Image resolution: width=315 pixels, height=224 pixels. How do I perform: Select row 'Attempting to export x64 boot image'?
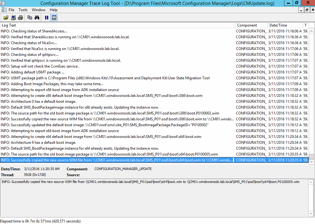(154, 131)
